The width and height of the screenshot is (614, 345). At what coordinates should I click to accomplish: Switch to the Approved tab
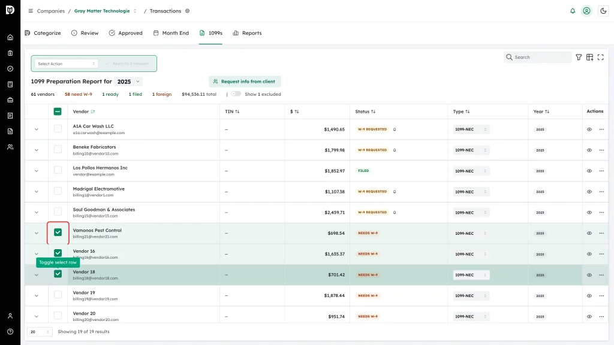click(x=126, y=34)
